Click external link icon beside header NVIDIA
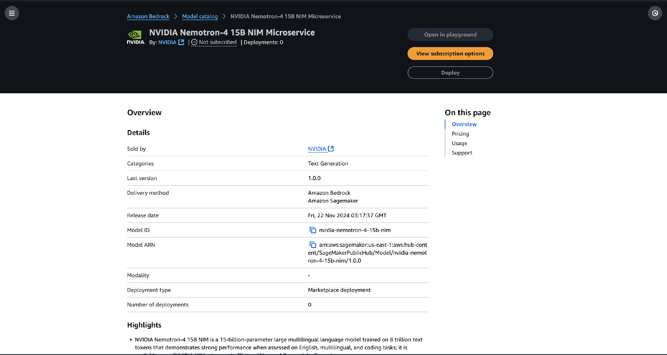The image size is (667, 355). [181, 42]
